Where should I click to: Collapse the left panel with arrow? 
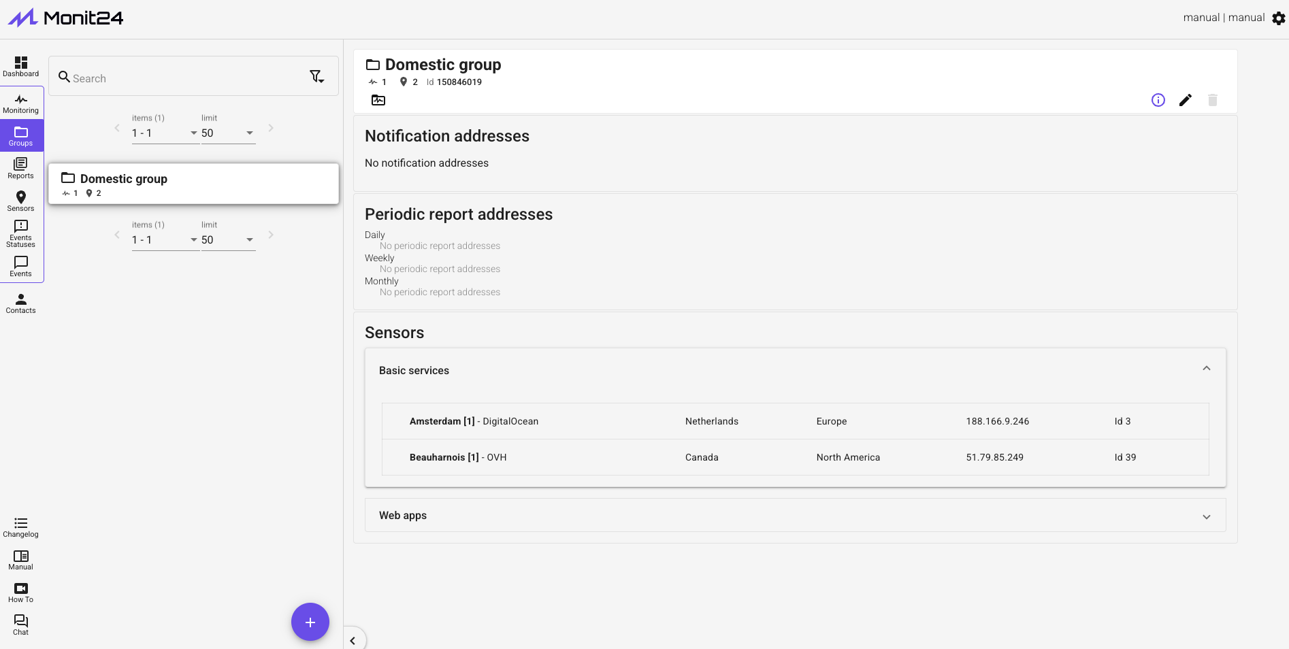tap(353, 640)
